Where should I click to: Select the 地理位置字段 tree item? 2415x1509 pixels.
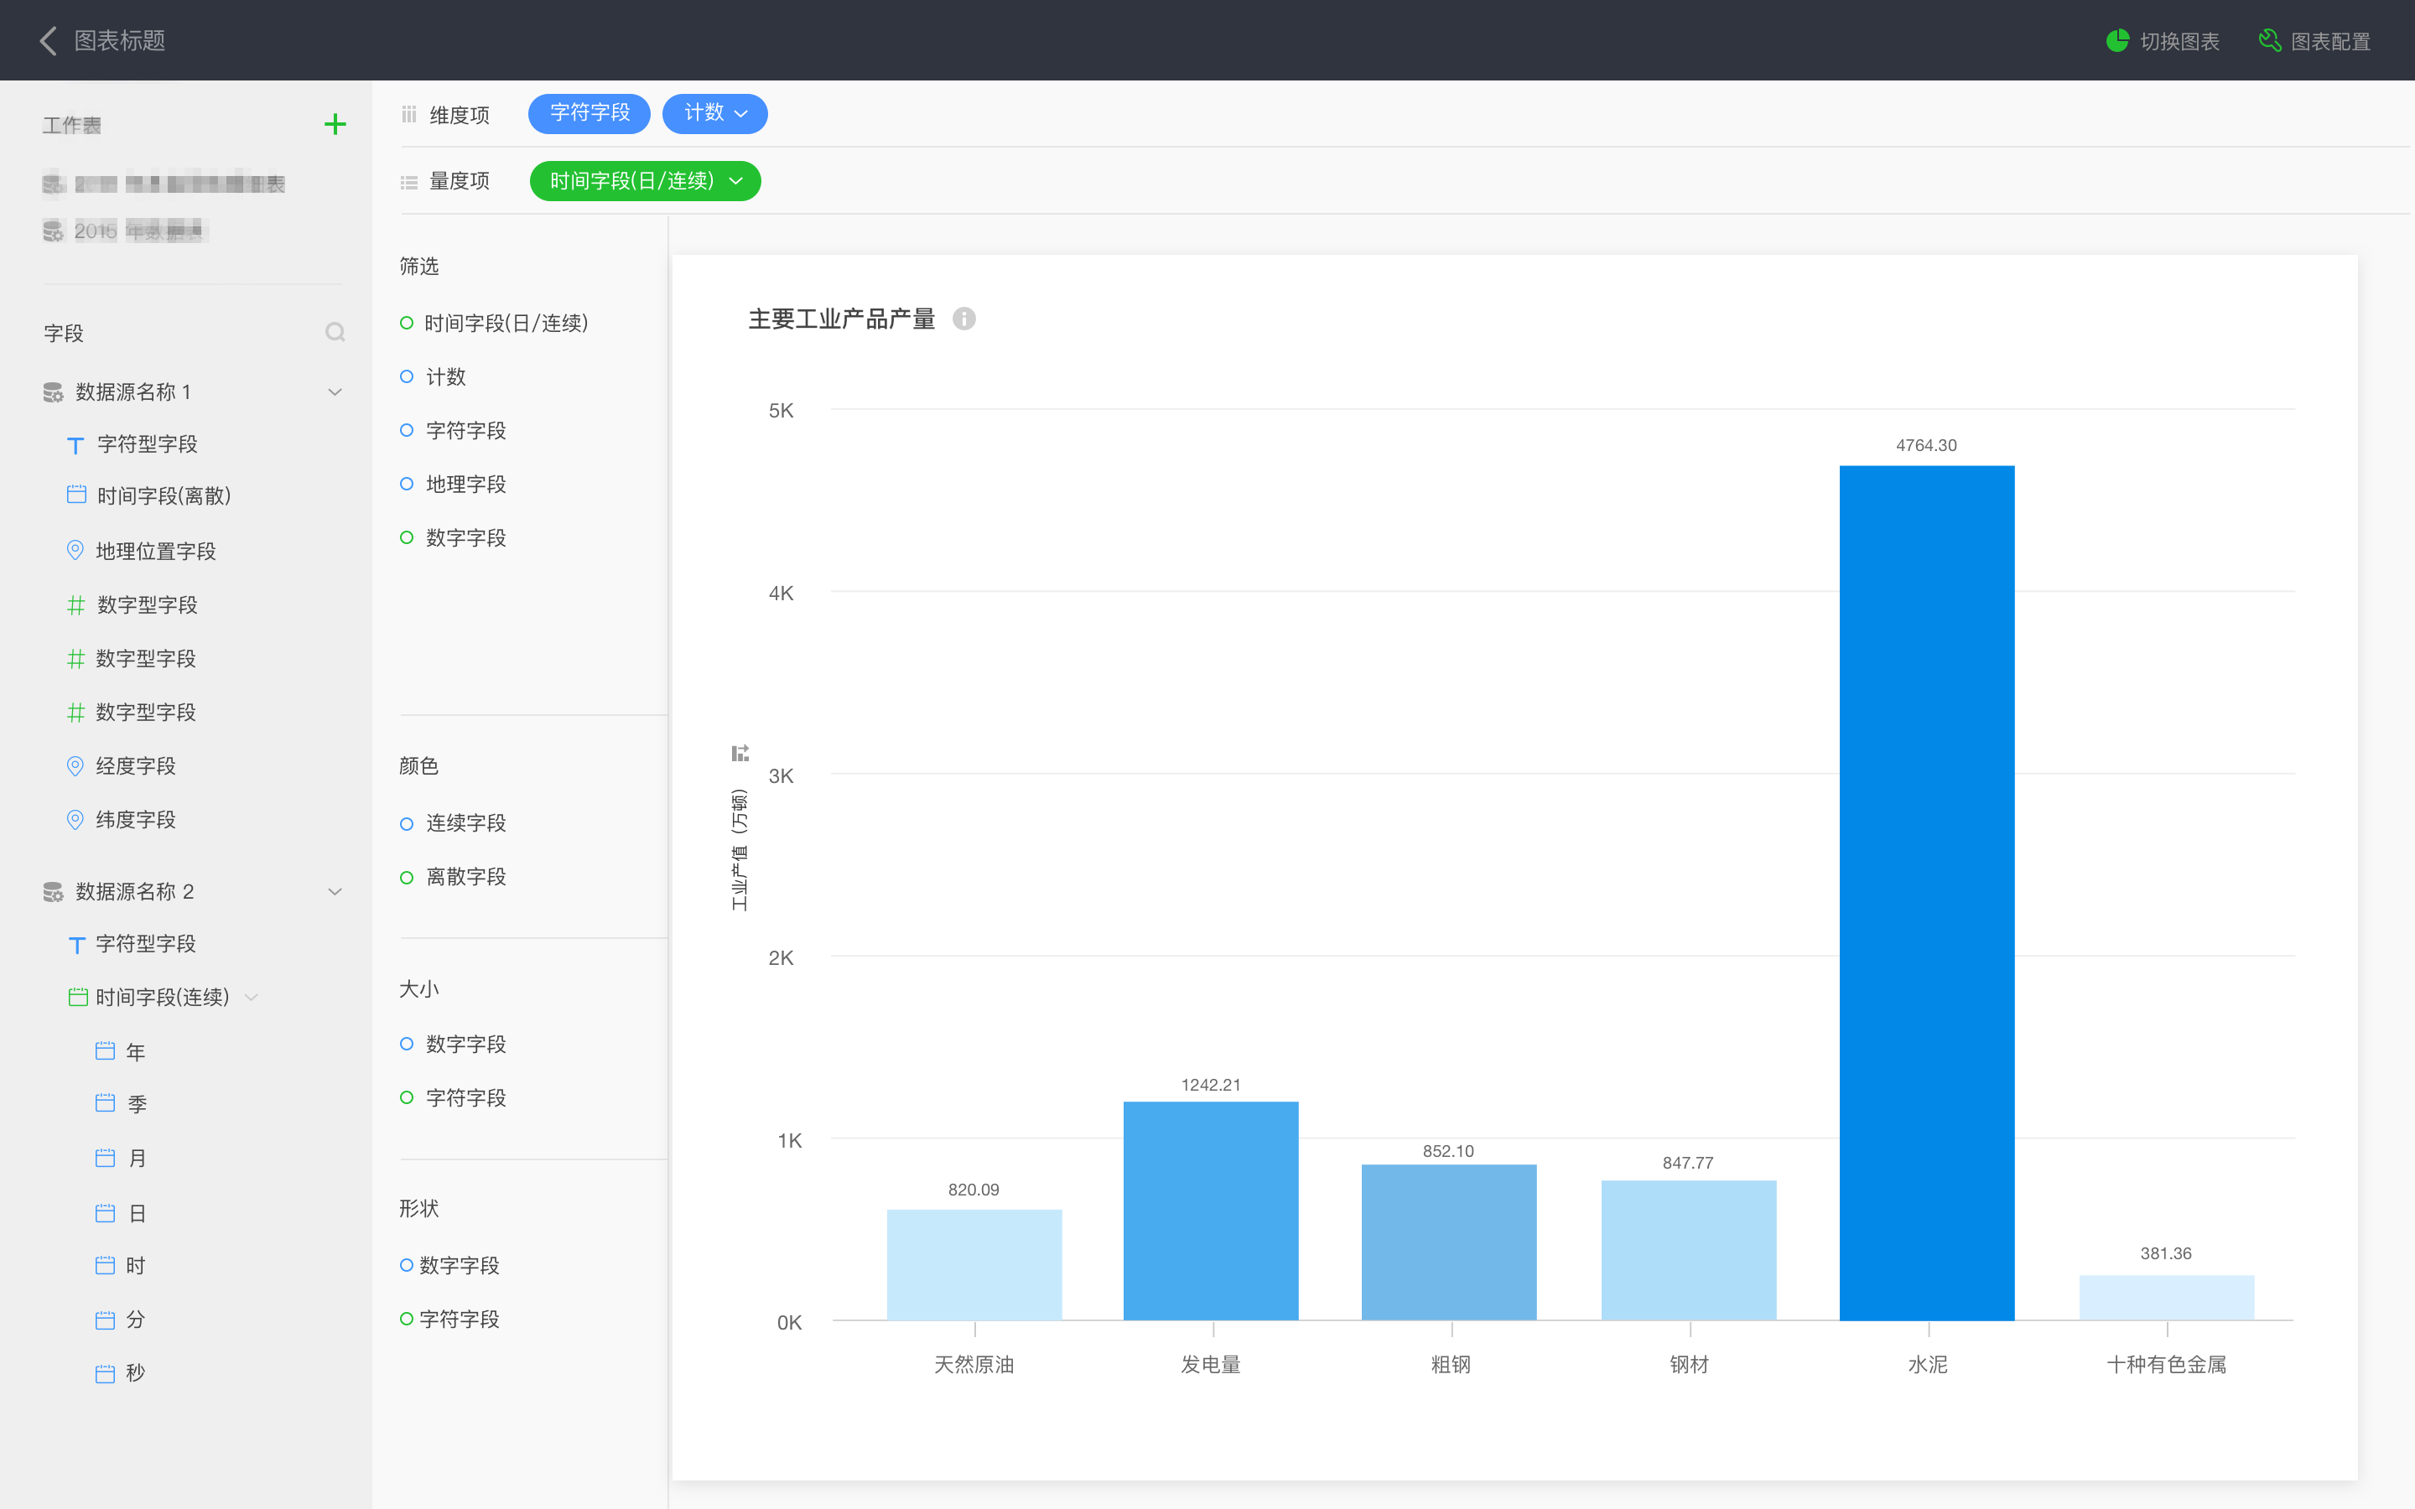(x=154, y=551)
